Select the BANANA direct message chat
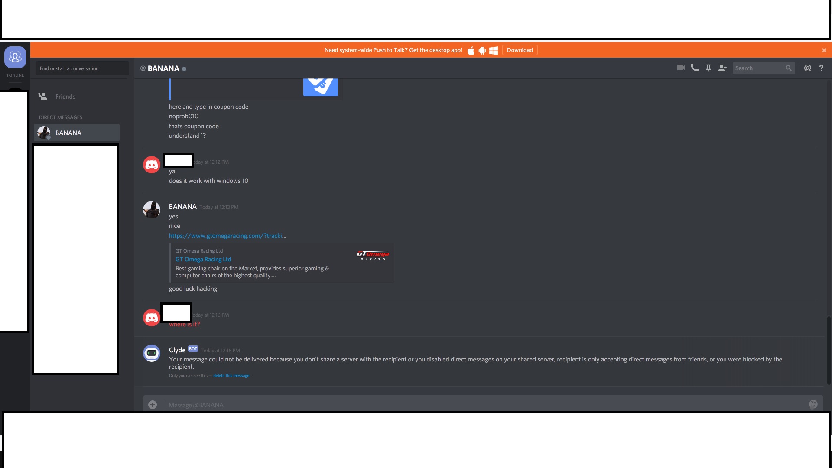 (76, 133)
